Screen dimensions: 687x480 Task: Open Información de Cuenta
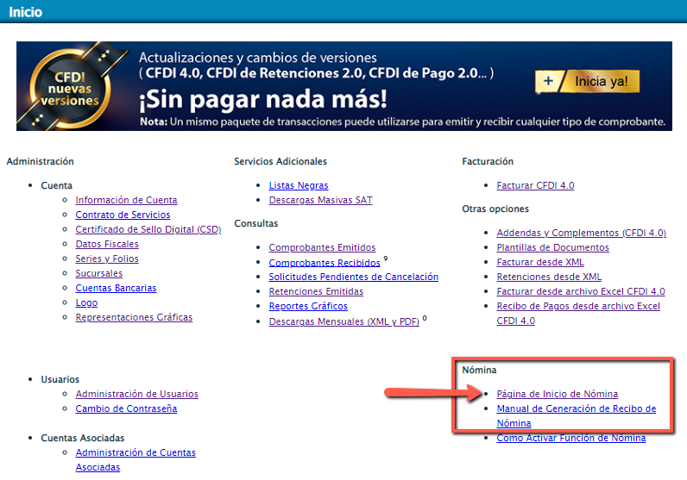point(126,200)
